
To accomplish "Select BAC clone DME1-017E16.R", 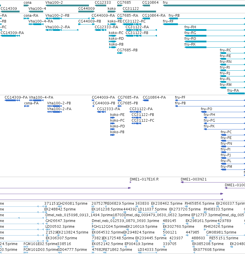I will tap(130, 182).
